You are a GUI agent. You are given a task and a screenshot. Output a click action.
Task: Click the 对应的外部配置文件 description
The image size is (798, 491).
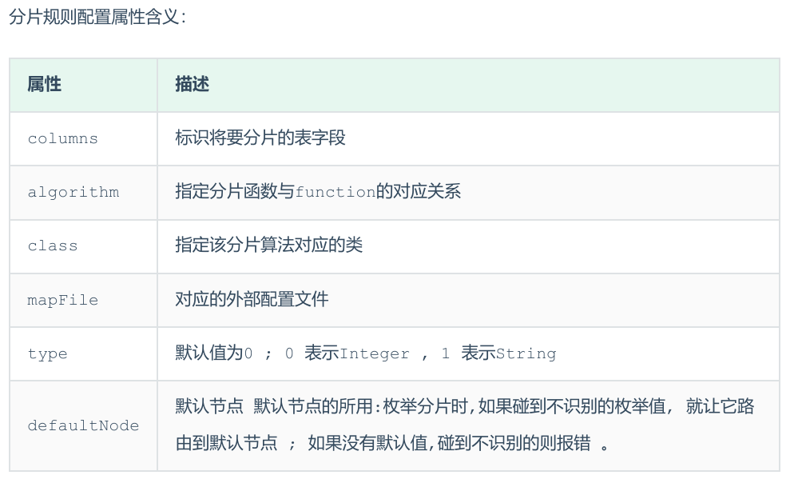click(252, 299)
